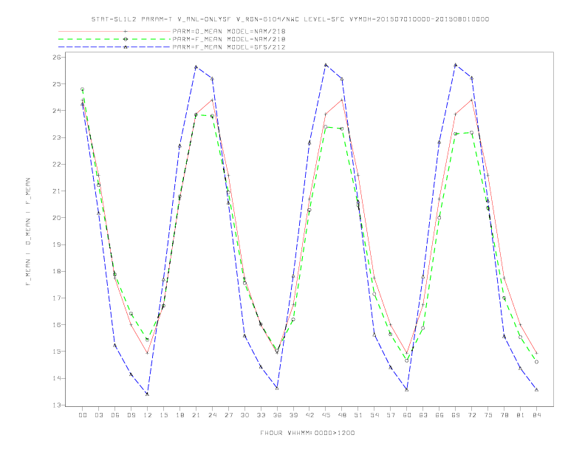Click the x-axis title FHOUR VHHMM:0000>1200
The image size is (585, 452).
[x=307, y=433]
